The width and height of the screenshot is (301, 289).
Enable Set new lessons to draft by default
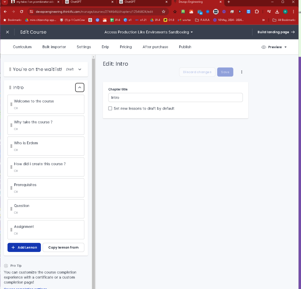tap(110, 108)
